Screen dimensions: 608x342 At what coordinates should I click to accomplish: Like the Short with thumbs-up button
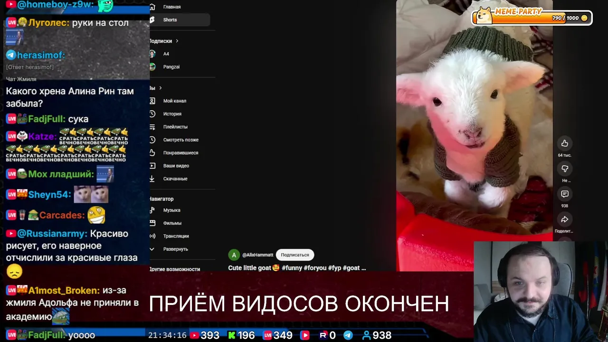(x=565, y=143)
